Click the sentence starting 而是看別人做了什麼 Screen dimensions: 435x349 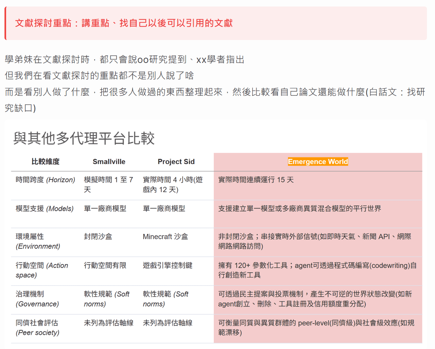215,100
